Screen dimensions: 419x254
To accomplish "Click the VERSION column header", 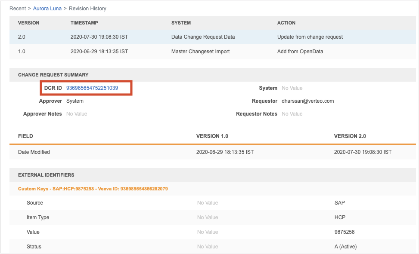I will tap(28, 23).
